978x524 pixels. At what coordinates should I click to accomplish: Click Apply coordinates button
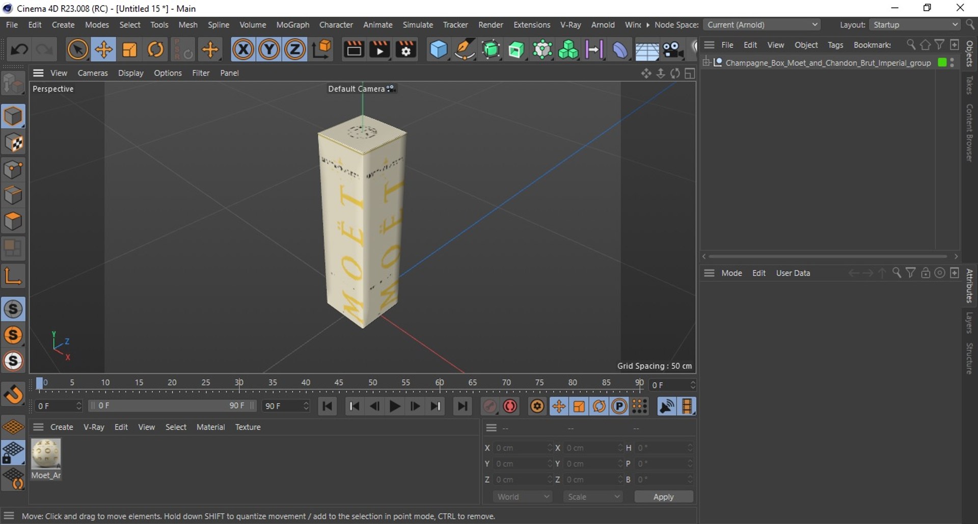coord(663,496)
